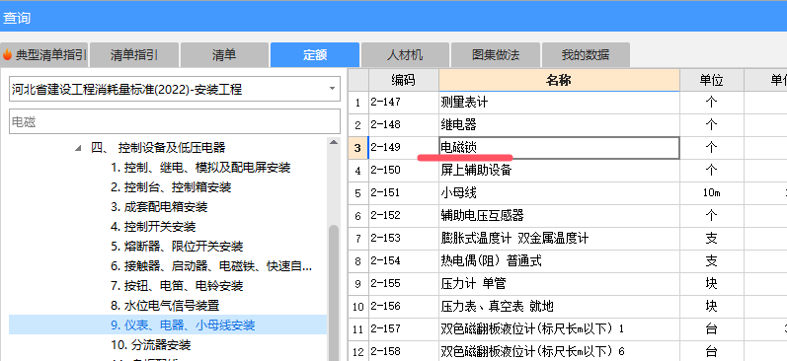Click the 支 unit cell of 热电偶
787x361 pixels.
click(711, 260)
